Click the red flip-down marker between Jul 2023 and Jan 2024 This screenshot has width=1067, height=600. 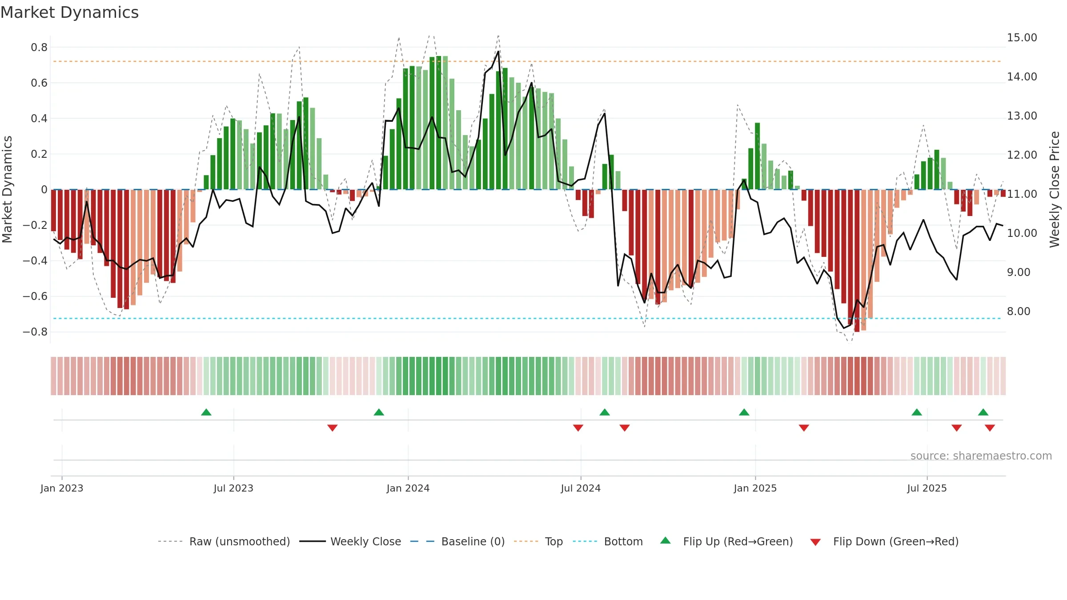(333, 428)
